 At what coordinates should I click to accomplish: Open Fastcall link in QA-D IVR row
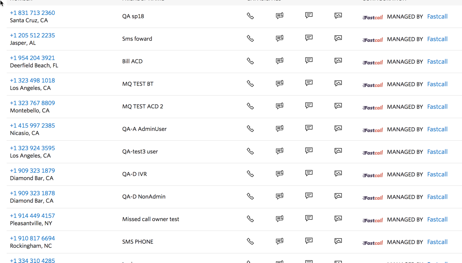(x=437, y=174)
